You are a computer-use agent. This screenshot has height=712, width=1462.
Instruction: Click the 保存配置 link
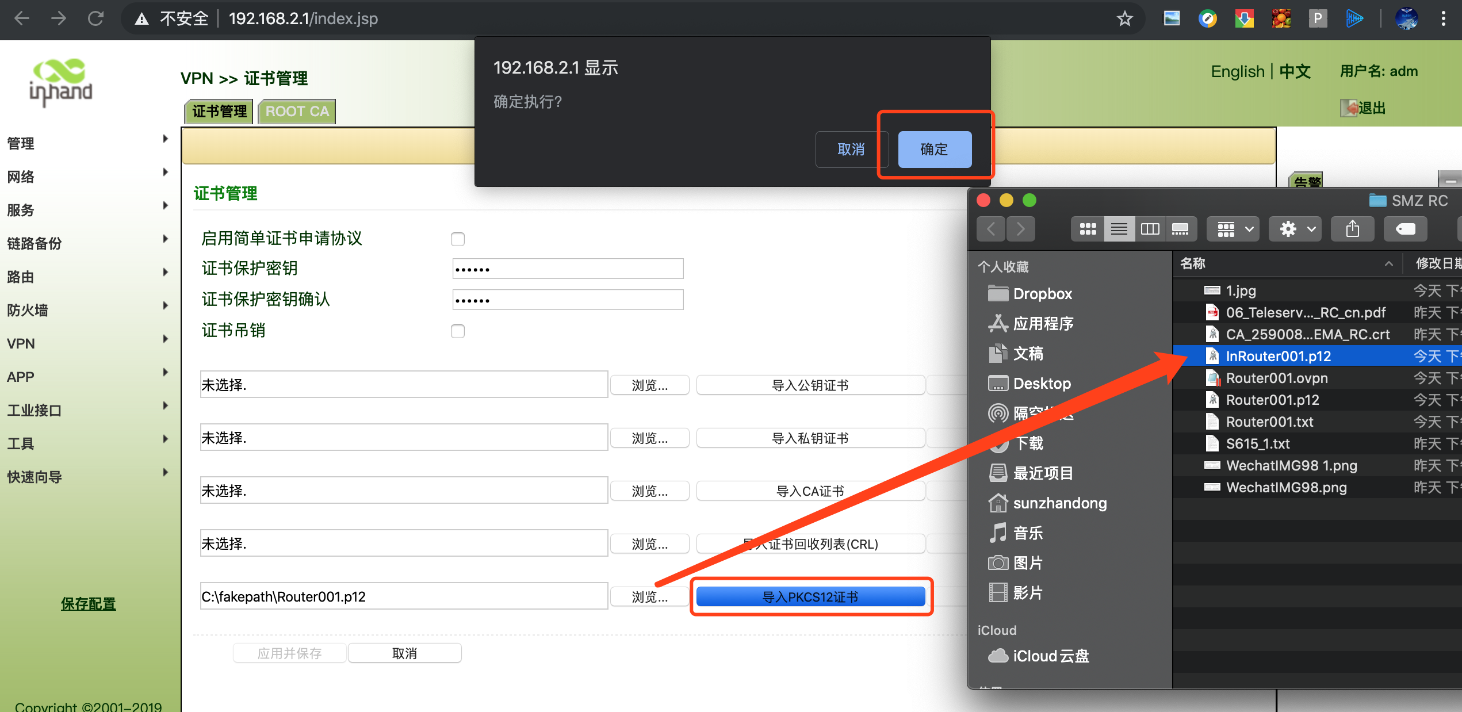pyautogui.click(x=89, y=603)
